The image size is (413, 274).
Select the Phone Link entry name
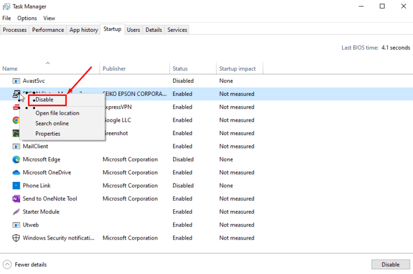[37, 185]
